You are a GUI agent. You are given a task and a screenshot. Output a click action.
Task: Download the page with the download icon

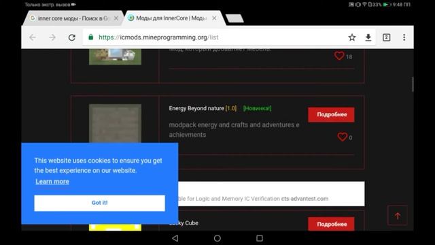368,37
